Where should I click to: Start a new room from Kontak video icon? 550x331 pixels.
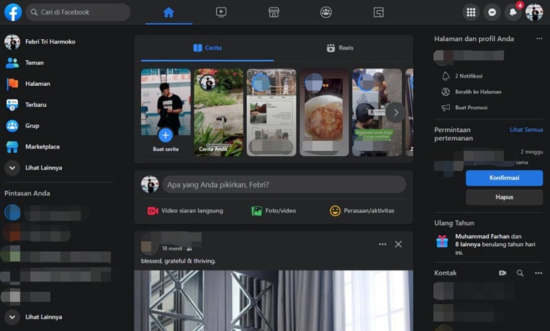pos(503,273)
